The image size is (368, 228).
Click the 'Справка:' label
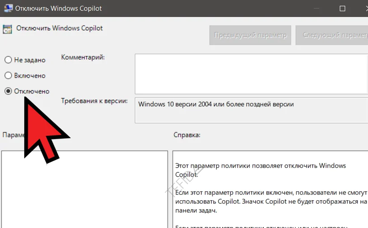coord(187,135)
